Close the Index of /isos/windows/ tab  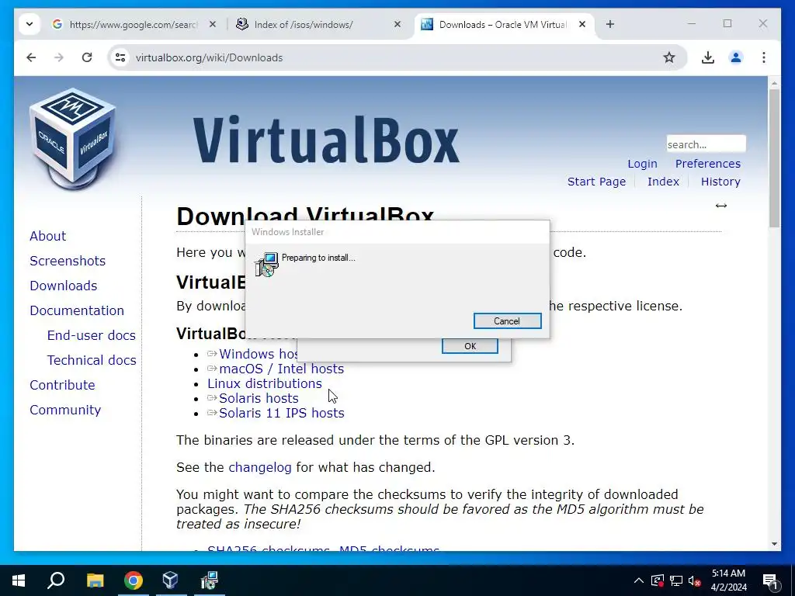[x=397, y=24]
